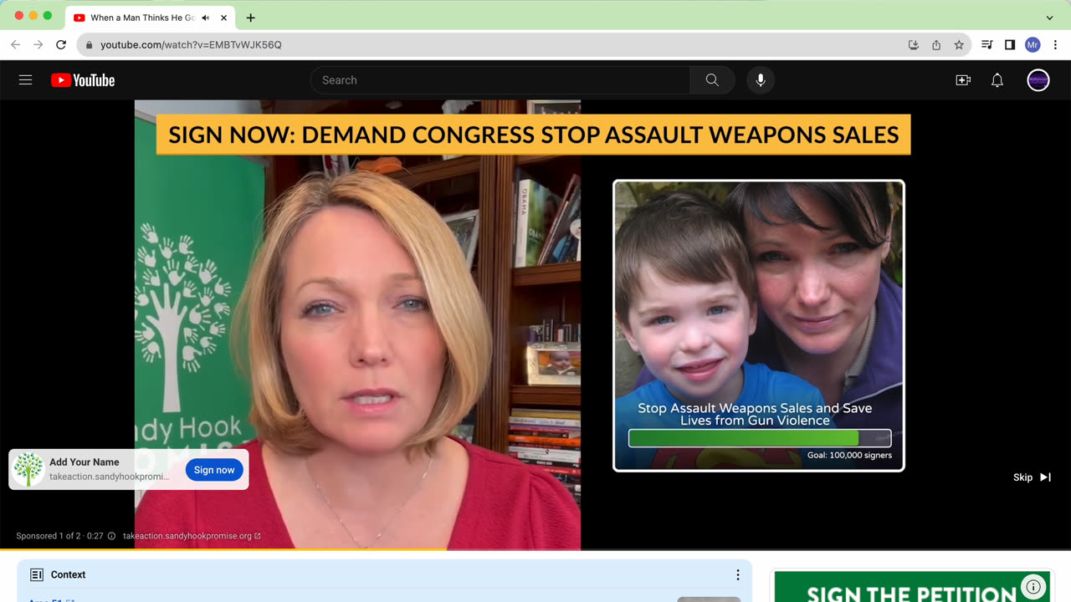Expand the tab search chevron
This screenshot has height=602, width=1071.
1049,18
